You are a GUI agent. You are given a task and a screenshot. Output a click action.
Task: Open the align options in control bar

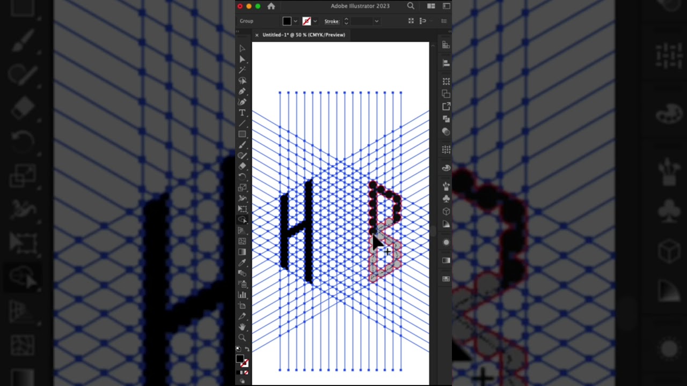click(x=411, y=21)
